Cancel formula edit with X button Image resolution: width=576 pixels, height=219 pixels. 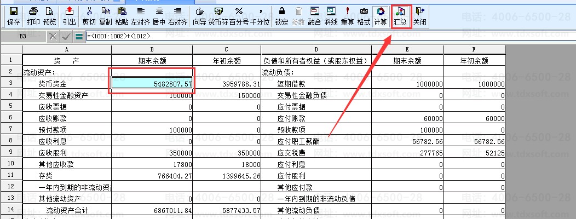[53, 37]
